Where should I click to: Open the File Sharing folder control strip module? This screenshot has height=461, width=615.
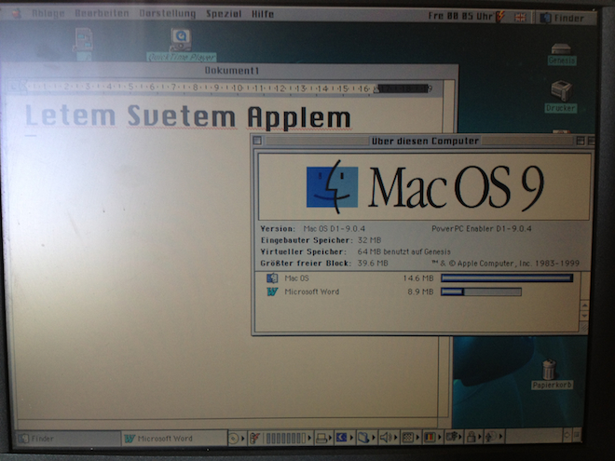366,437
